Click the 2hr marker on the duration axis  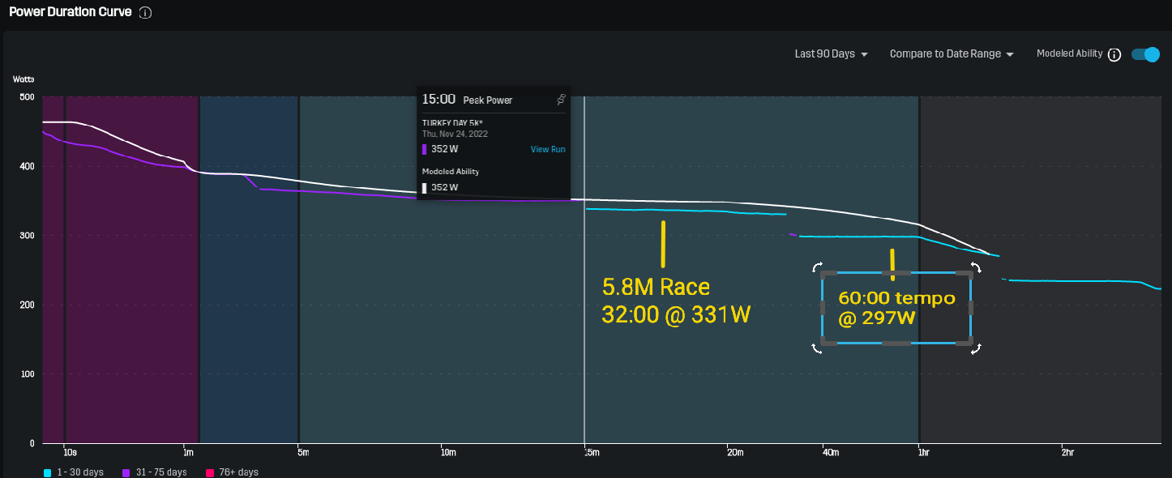click(1067, 453)
